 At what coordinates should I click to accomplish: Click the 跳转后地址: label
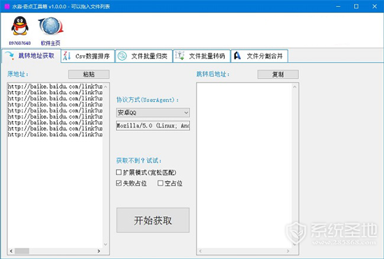point(213,74)
